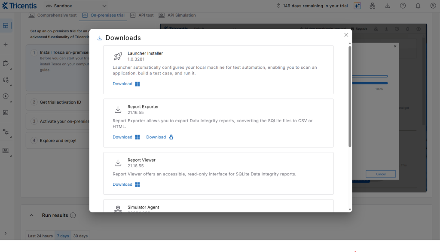Open step 3 Activate your on-premises
Image resolution: width=440 pixels, height=252 pixels.
[58, 121]
